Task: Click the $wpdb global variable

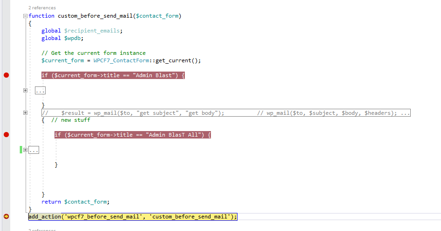Action: pyautogui.click(x=73, y=39)
